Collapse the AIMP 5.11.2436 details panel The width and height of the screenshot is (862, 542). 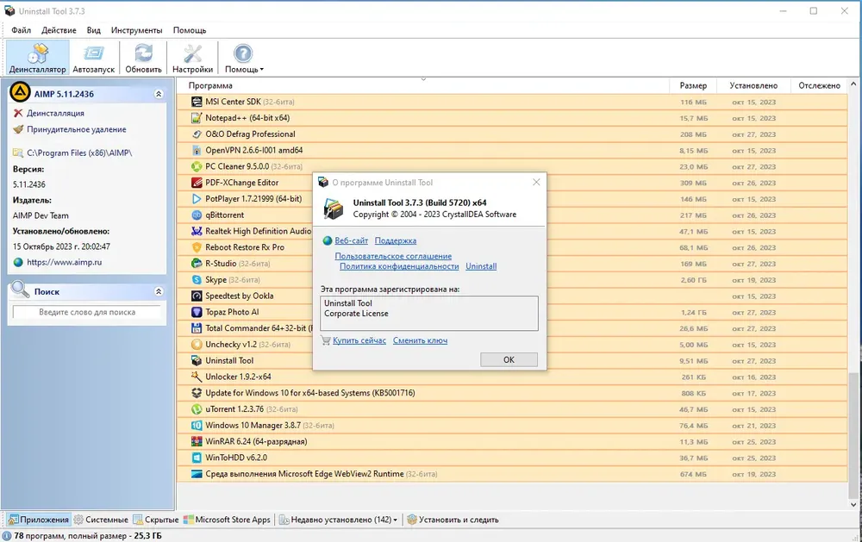(159, 94)
